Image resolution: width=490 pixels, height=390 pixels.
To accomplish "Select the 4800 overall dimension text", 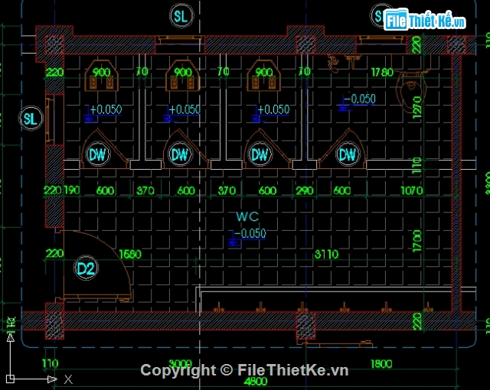I will click(256, 382).
